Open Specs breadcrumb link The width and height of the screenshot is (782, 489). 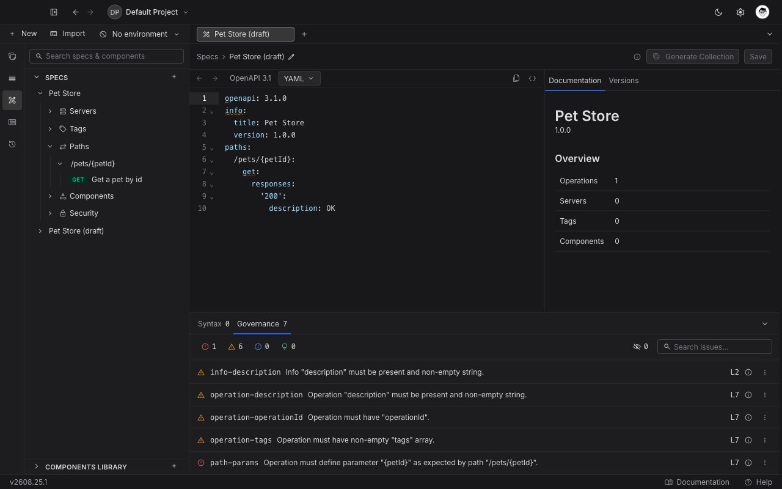click(207, 57)
